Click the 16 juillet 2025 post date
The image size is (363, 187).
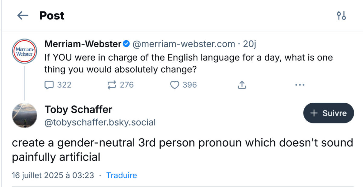[x=53, y=175]
